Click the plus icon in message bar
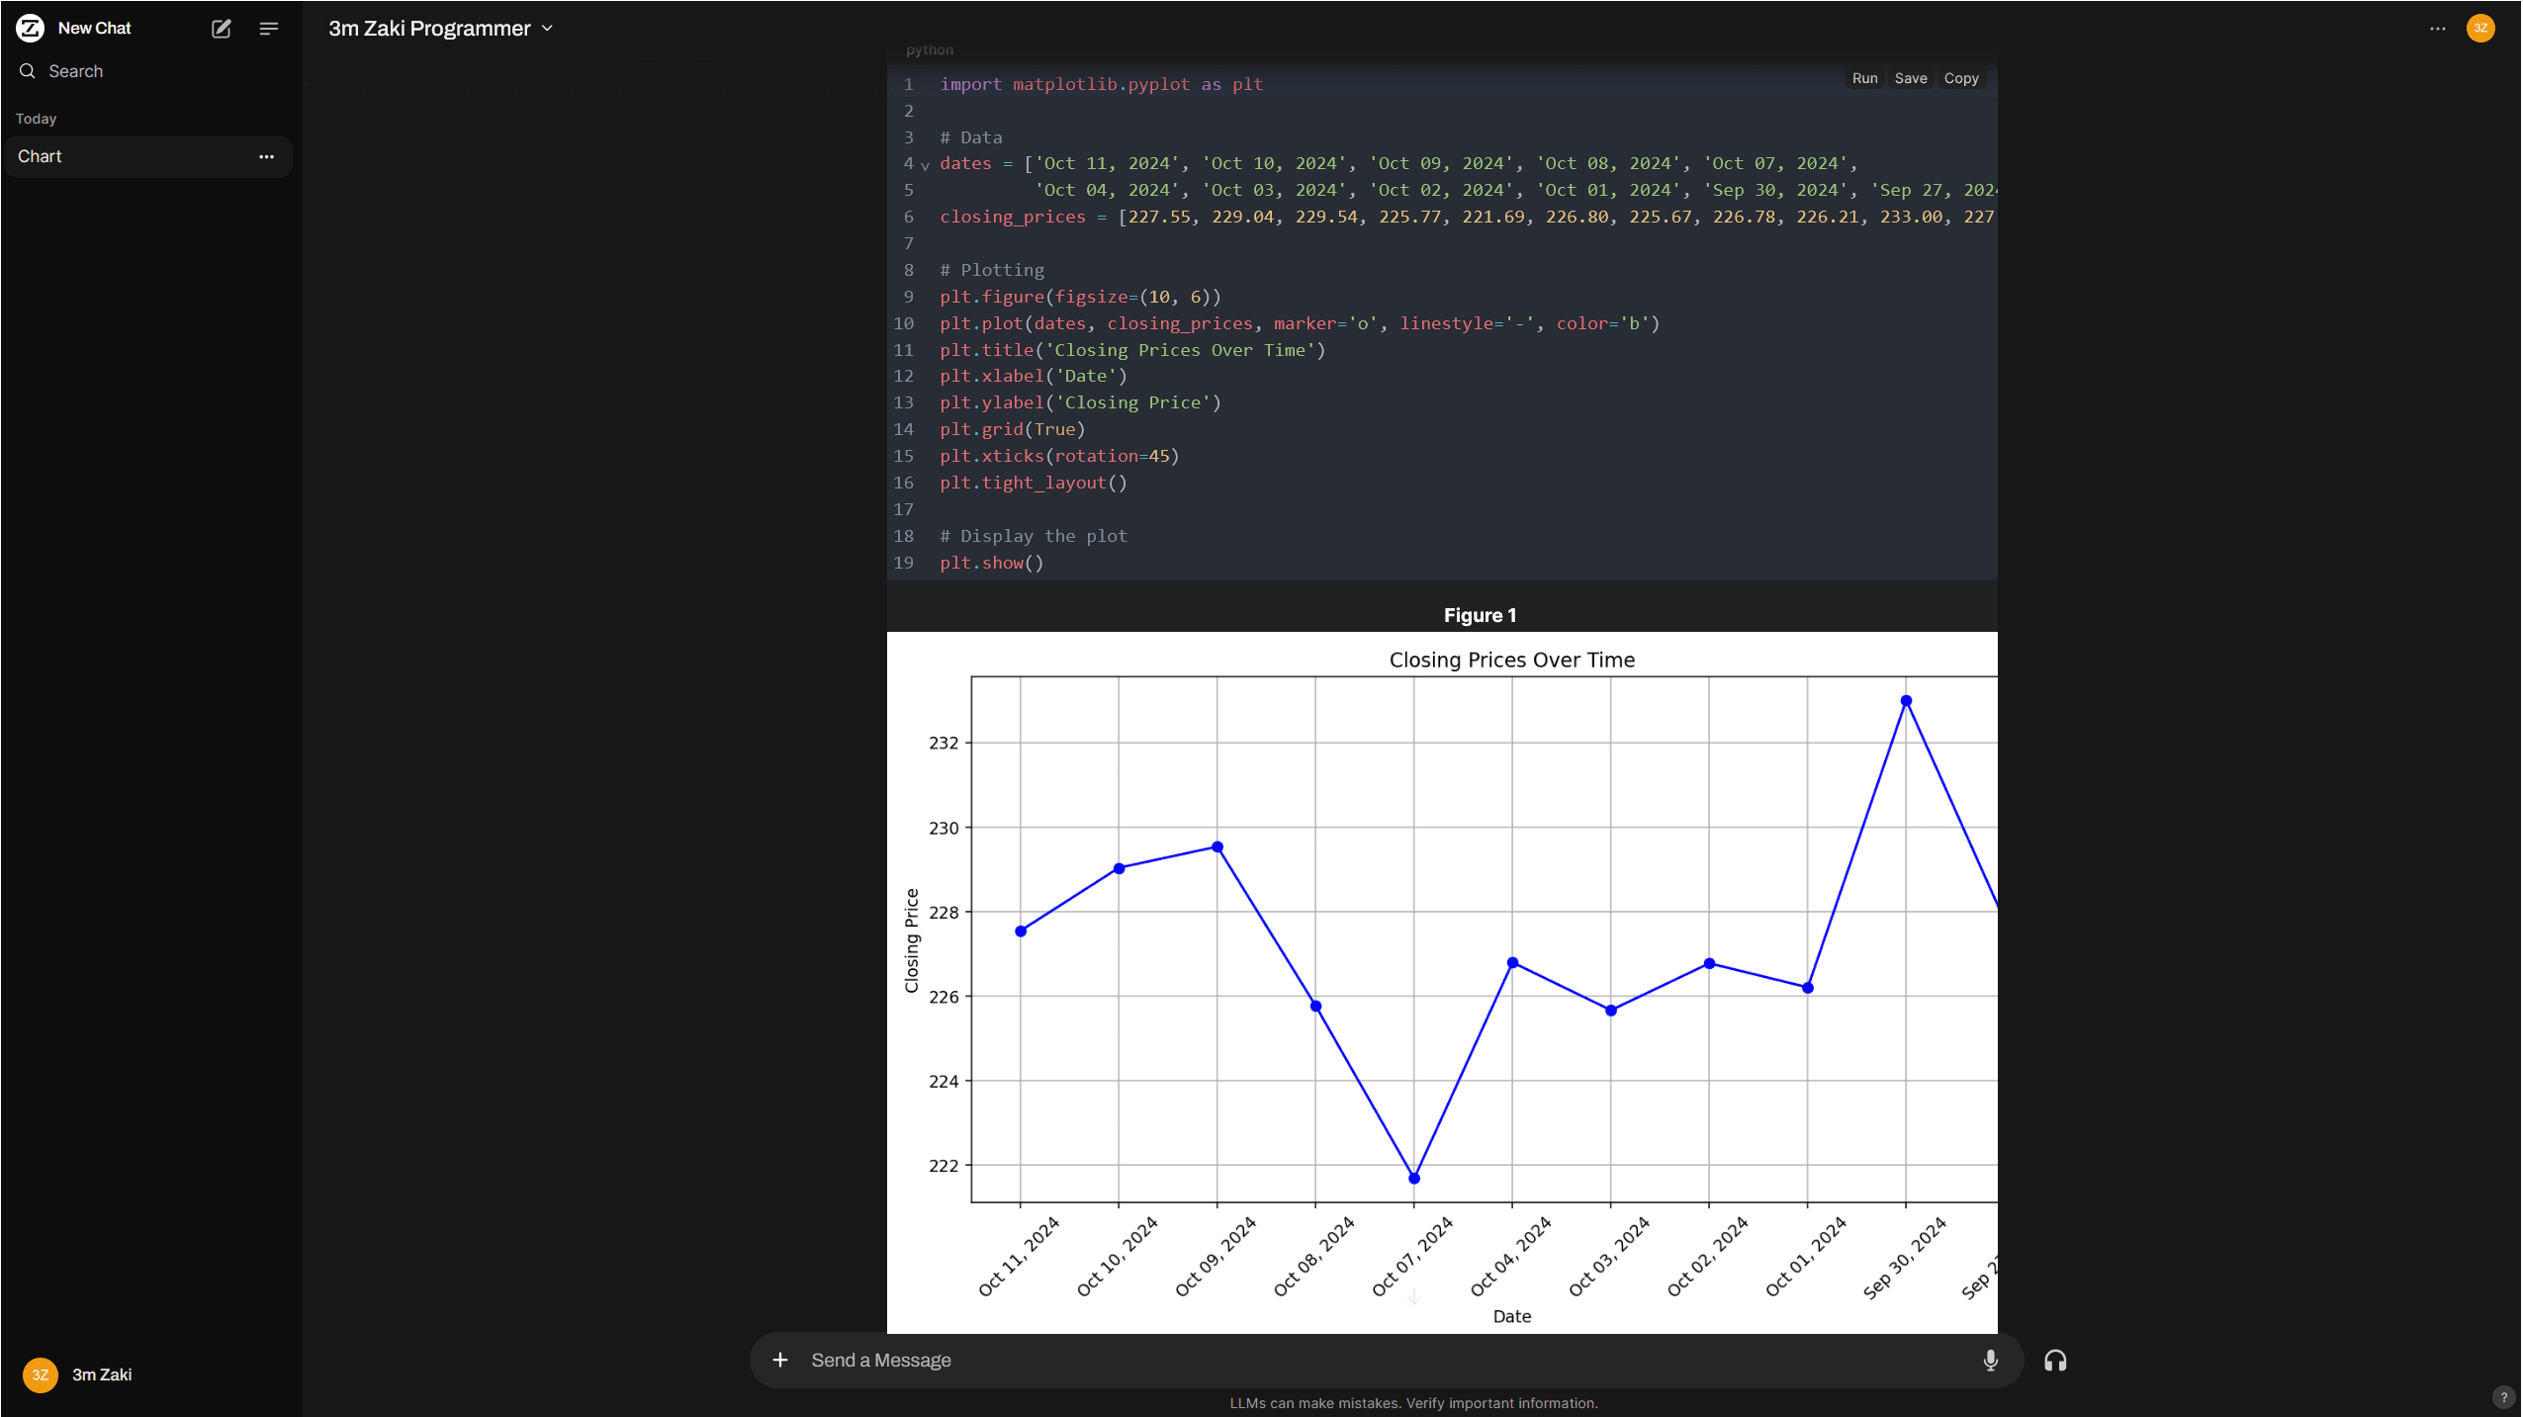2523x1417 pixels. [780, 1360]
